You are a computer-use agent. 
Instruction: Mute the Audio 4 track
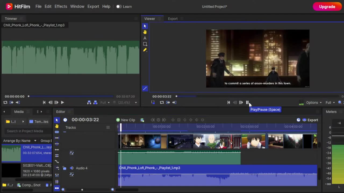pyautogui.click(x=72, y=168)
